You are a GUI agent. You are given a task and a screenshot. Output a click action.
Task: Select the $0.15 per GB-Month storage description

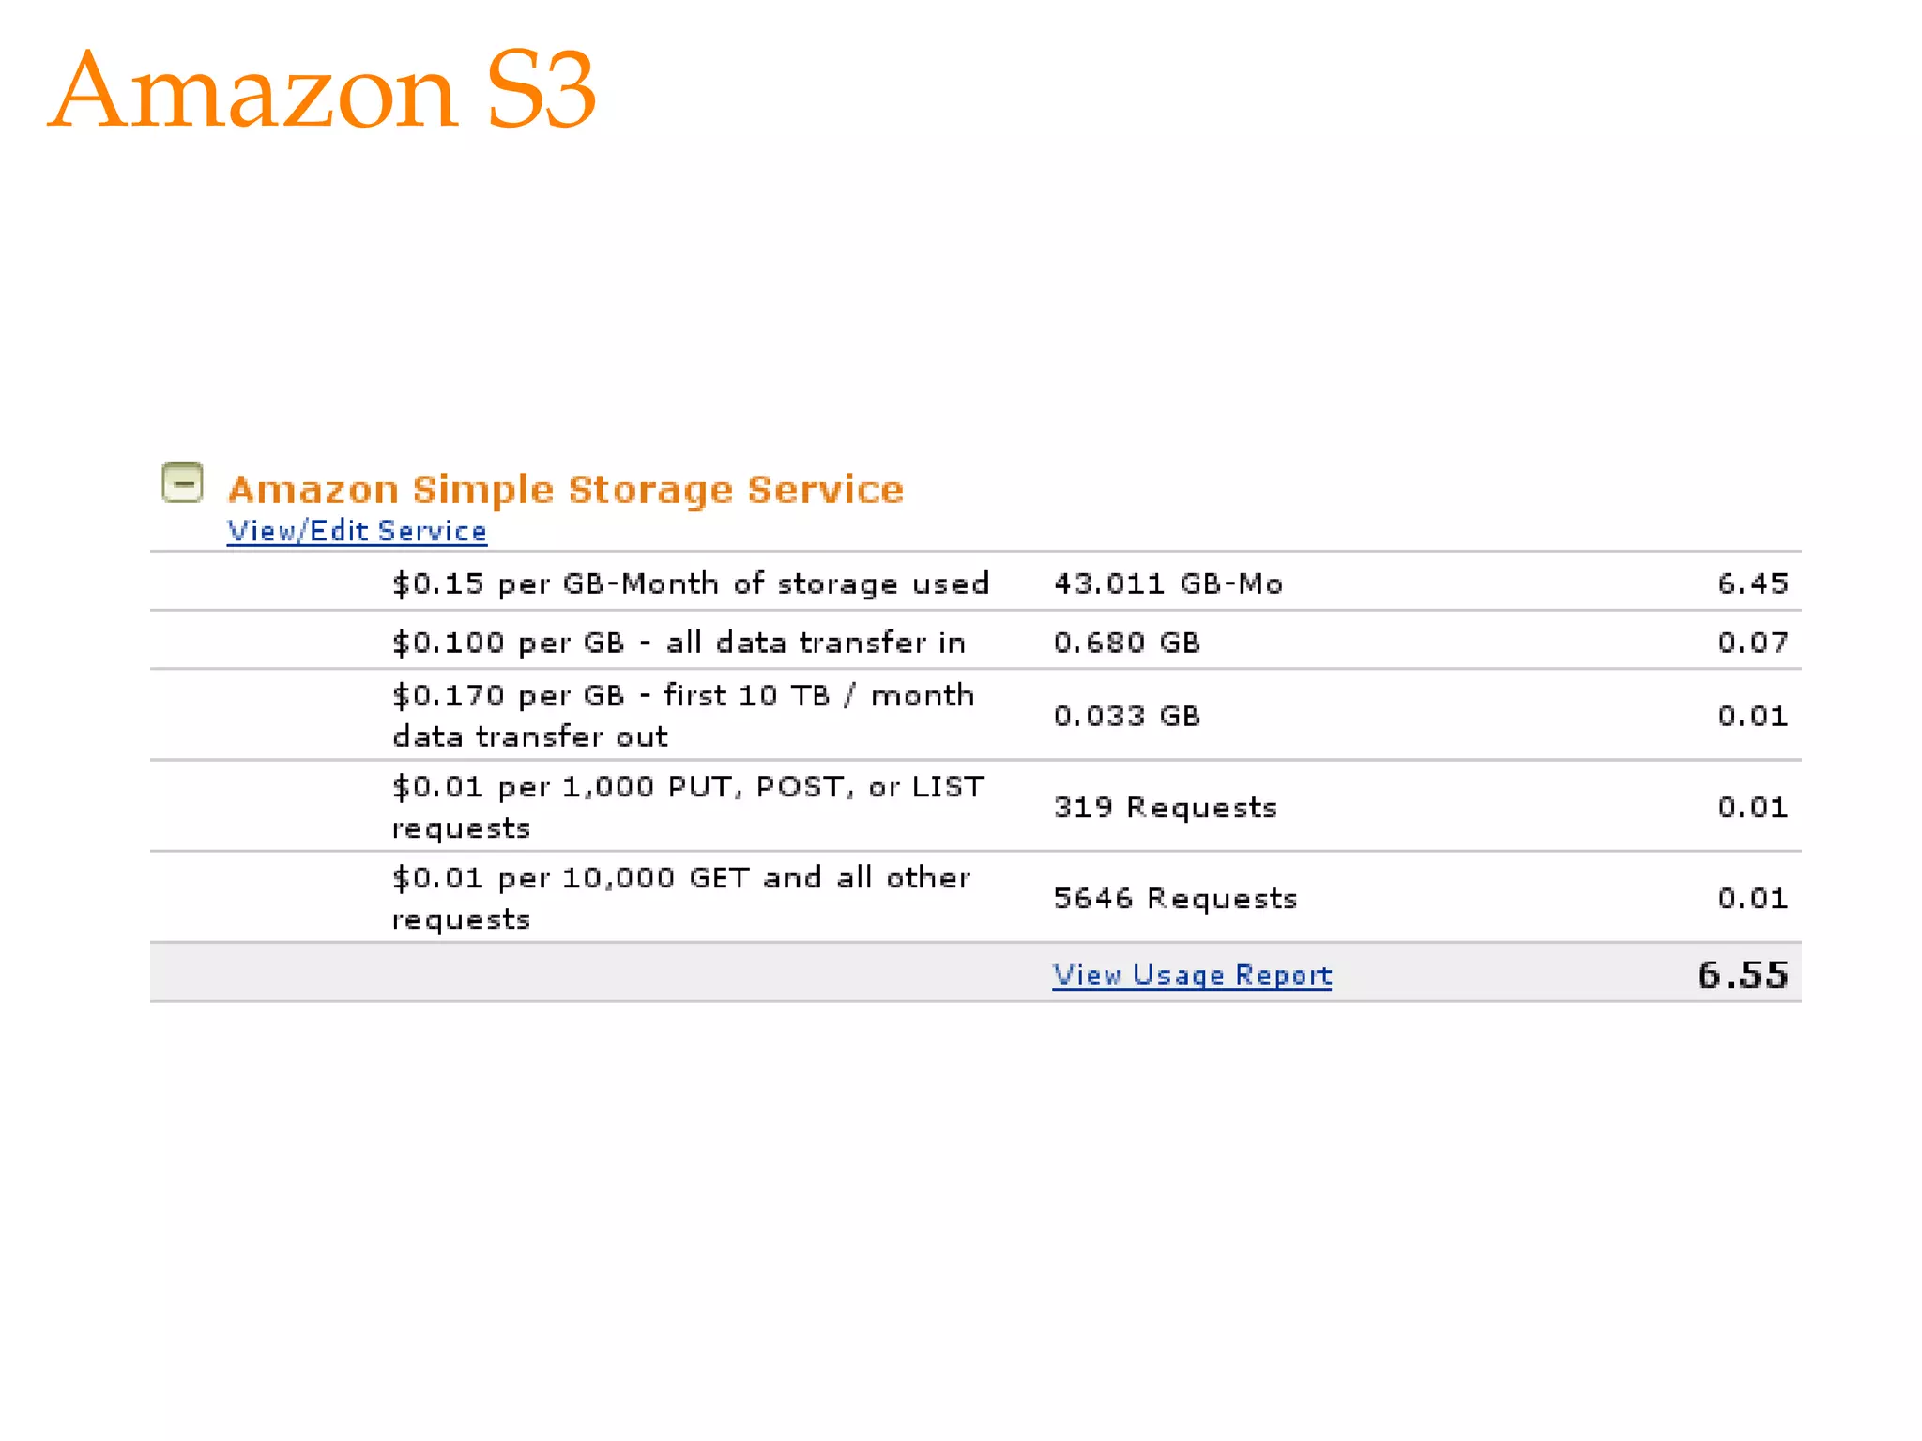pyautogui.click(x=690, y=584)
